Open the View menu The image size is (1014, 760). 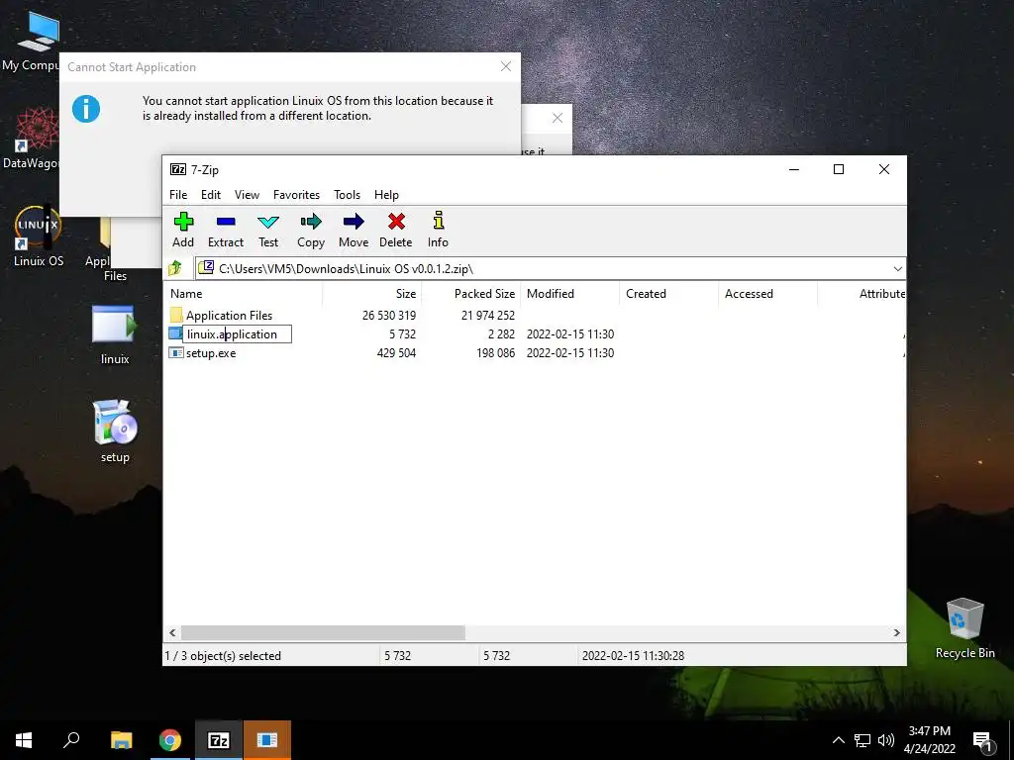247,195
